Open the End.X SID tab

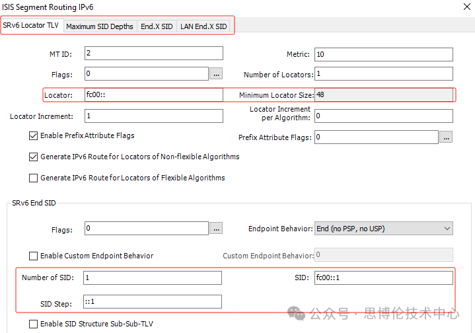[x=157, y=26]
